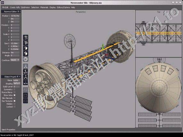Select the face selection mode icon

(26, 48)
